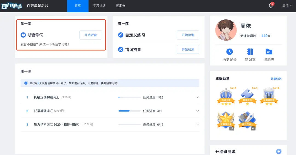
Task: Click the (2205词) word count
Action: (x=66, y=97)
